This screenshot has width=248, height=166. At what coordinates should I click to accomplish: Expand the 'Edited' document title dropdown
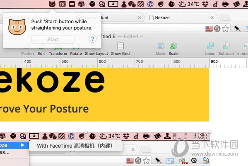pyautogui.click(x=133, y=37)
